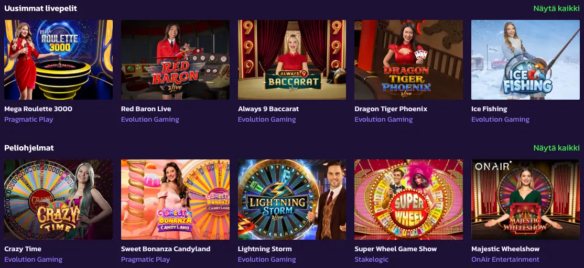Image resolution: width=584 pixels, height=268 pixels.
Task: Click the Ice Fishing title text
Action: (x=489, y=109)
